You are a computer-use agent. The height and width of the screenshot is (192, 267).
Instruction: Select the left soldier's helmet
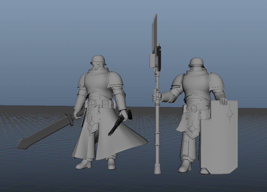(x=99, y=60)
